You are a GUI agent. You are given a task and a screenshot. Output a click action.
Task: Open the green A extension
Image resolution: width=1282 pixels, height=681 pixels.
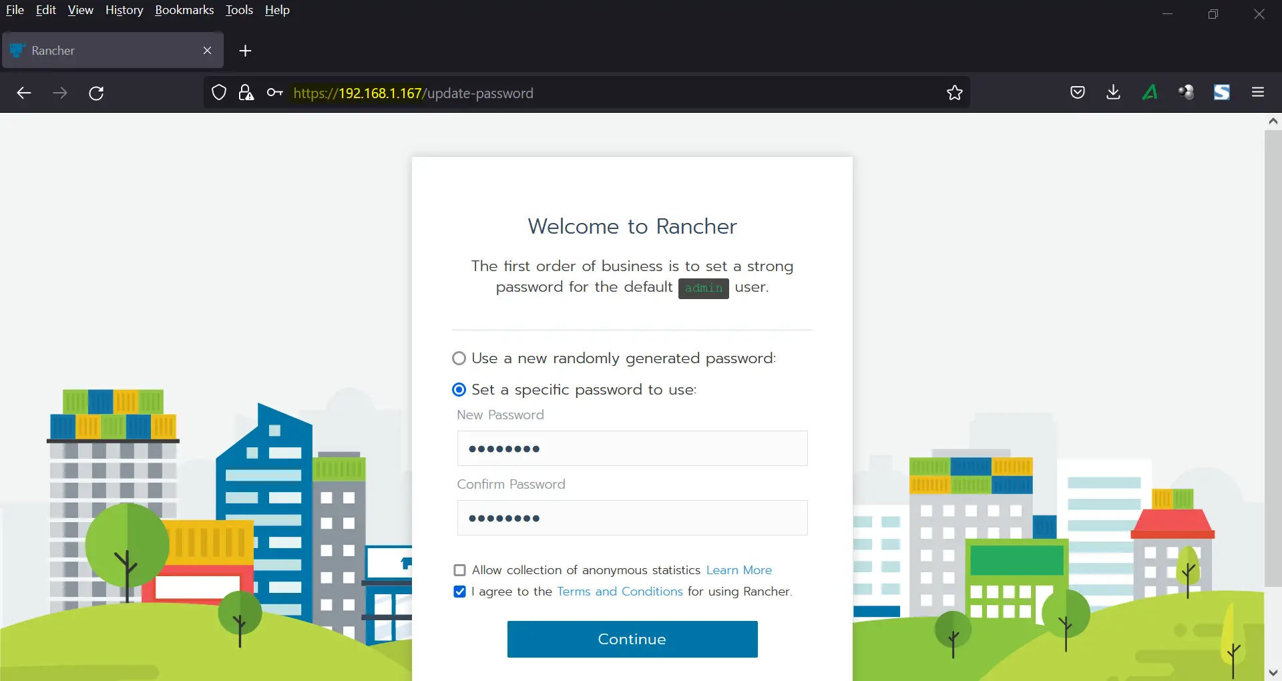[1150, 93]
